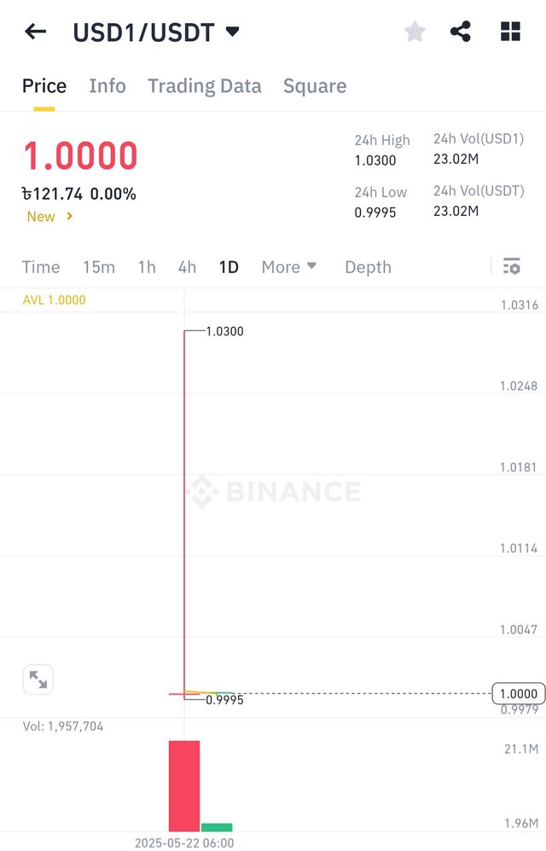Add USD1/USDT to favorites with star
Screen dimensions: 546x851
point(415,32)
